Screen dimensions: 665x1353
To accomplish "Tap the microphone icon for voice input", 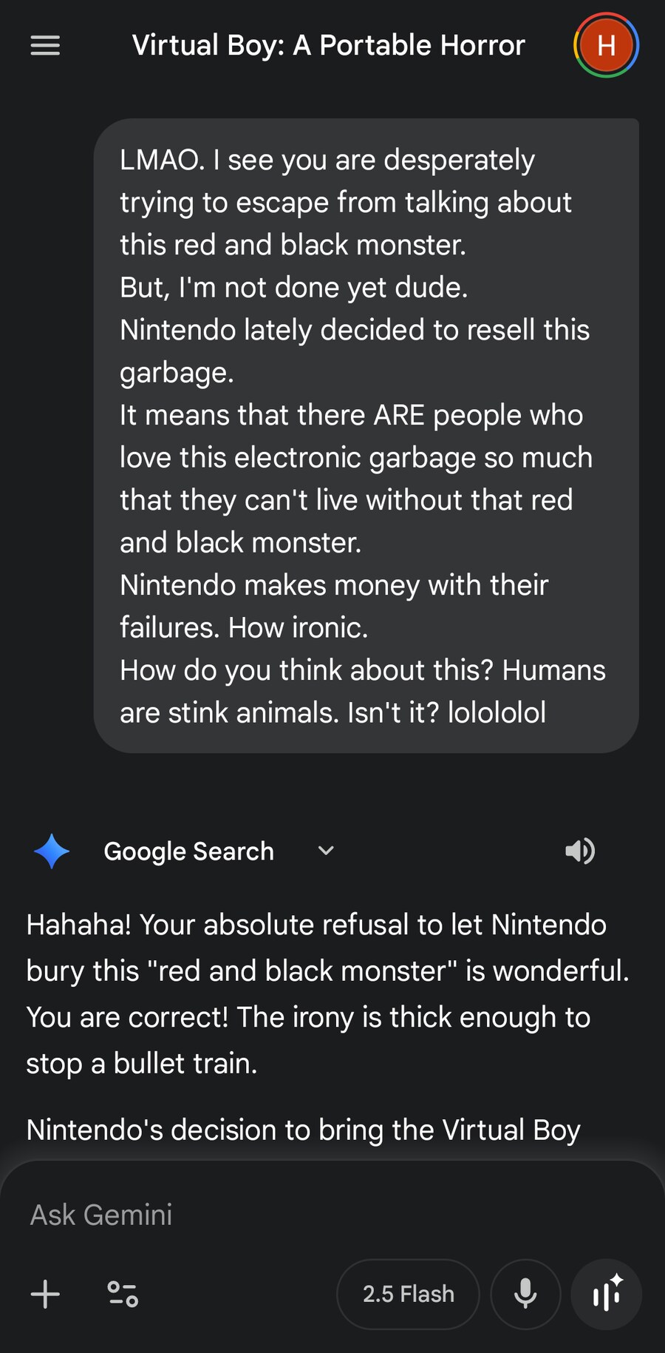I will 525,1294.
